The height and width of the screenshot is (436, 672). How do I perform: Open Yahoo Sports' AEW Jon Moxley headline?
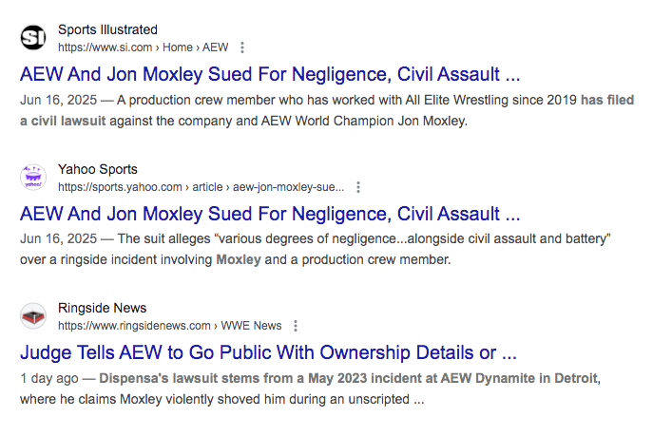(270, 214)
